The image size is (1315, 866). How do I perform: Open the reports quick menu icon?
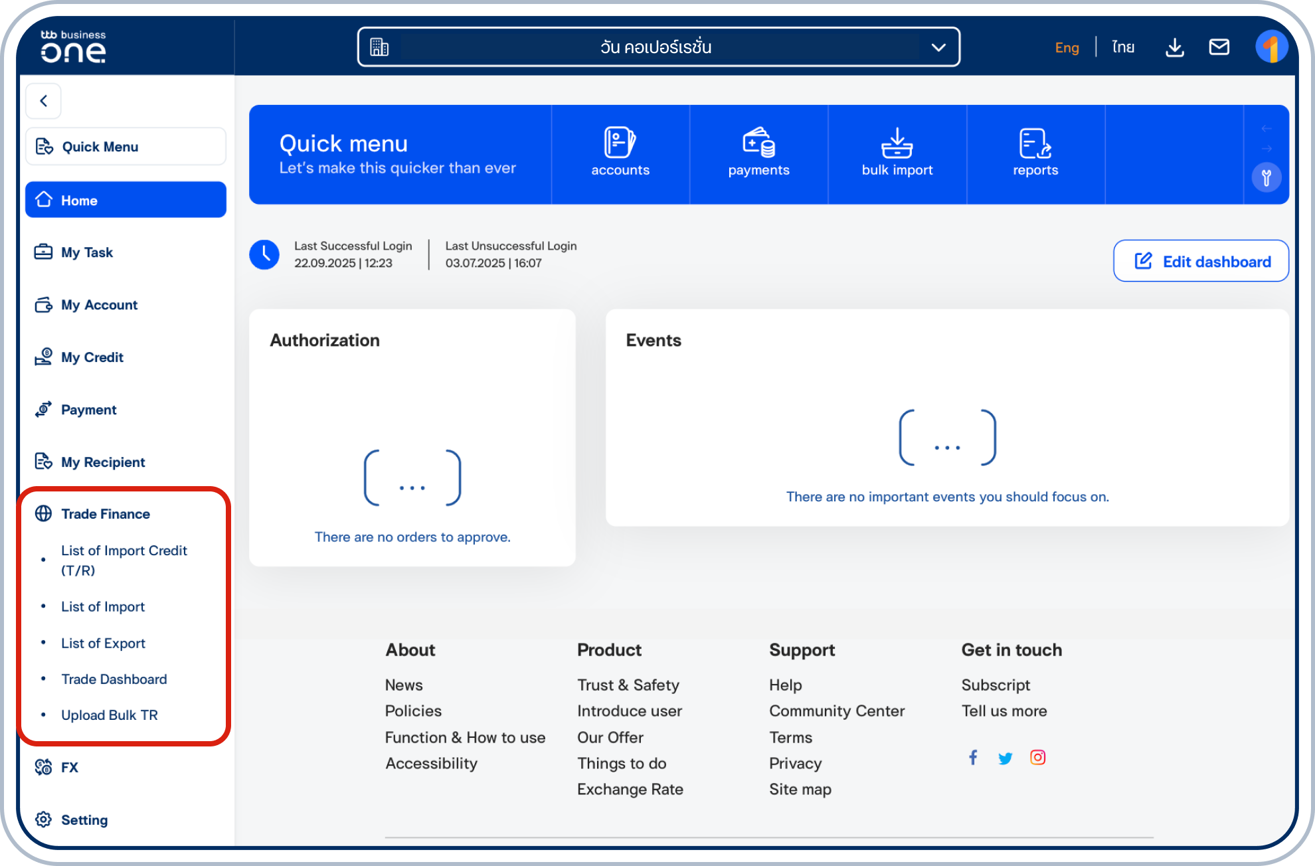pos(1035,153)
